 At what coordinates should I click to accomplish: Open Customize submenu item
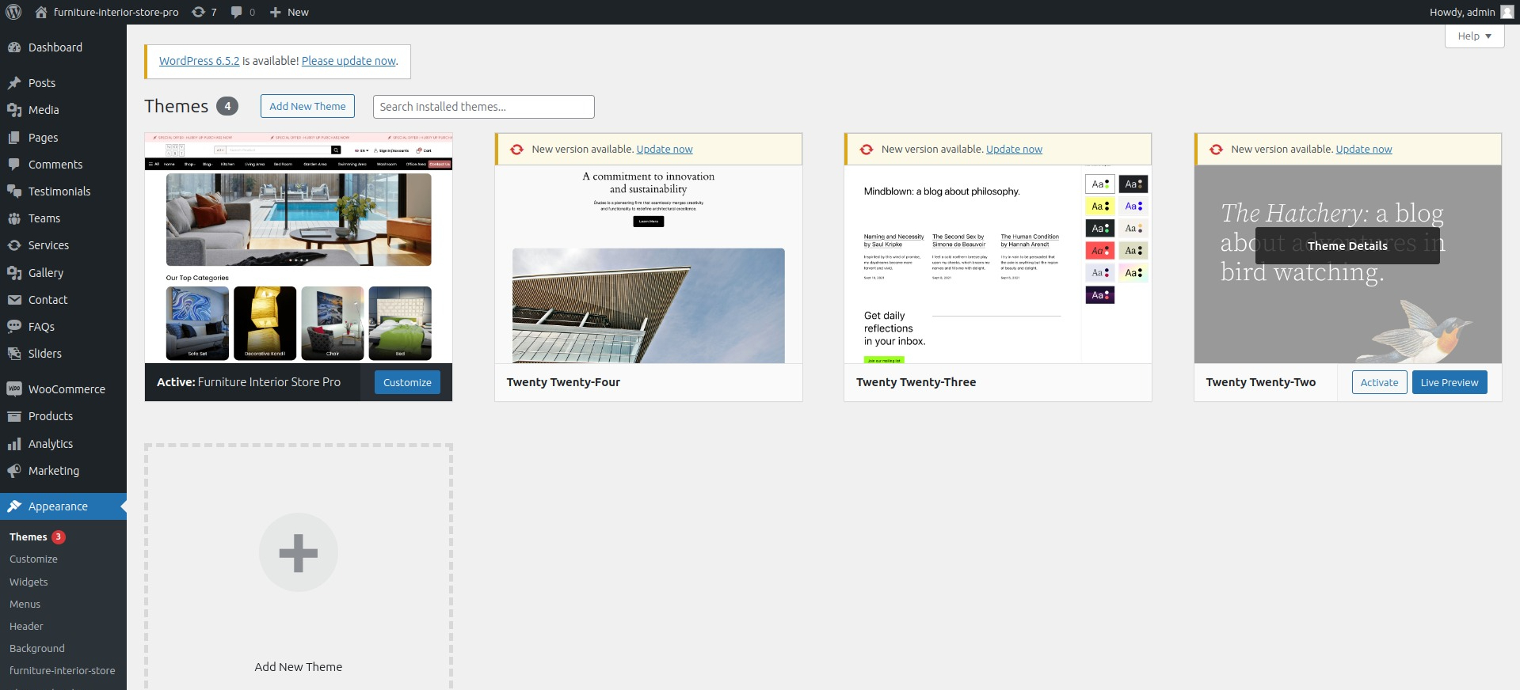pos(33,559)
